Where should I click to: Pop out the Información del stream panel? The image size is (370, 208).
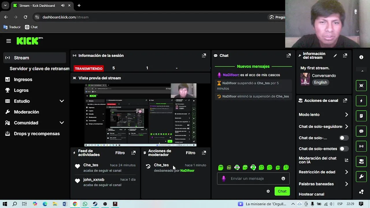[345, 55]
